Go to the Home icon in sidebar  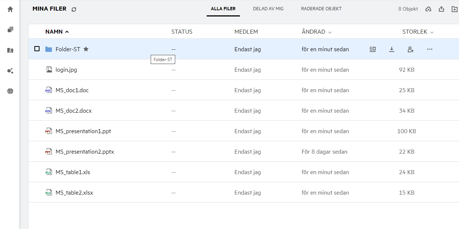[x=10, y=10]
